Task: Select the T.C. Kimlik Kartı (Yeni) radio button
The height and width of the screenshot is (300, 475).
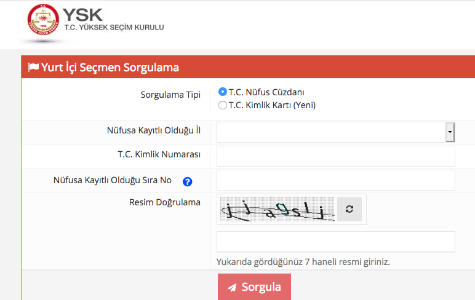Action: (223, 105)
